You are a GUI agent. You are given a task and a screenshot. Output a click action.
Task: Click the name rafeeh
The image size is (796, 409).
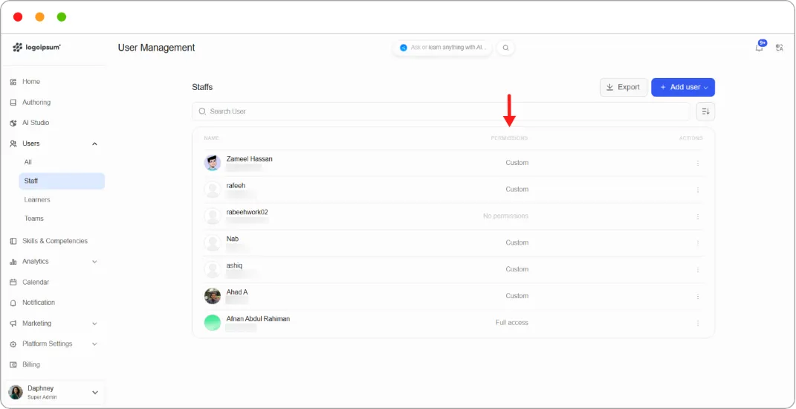[236, 185]
